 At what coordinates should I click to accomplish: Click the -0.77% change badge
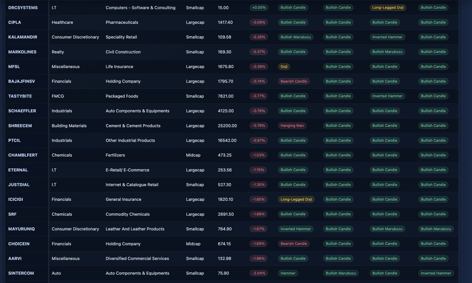point(259,96)
